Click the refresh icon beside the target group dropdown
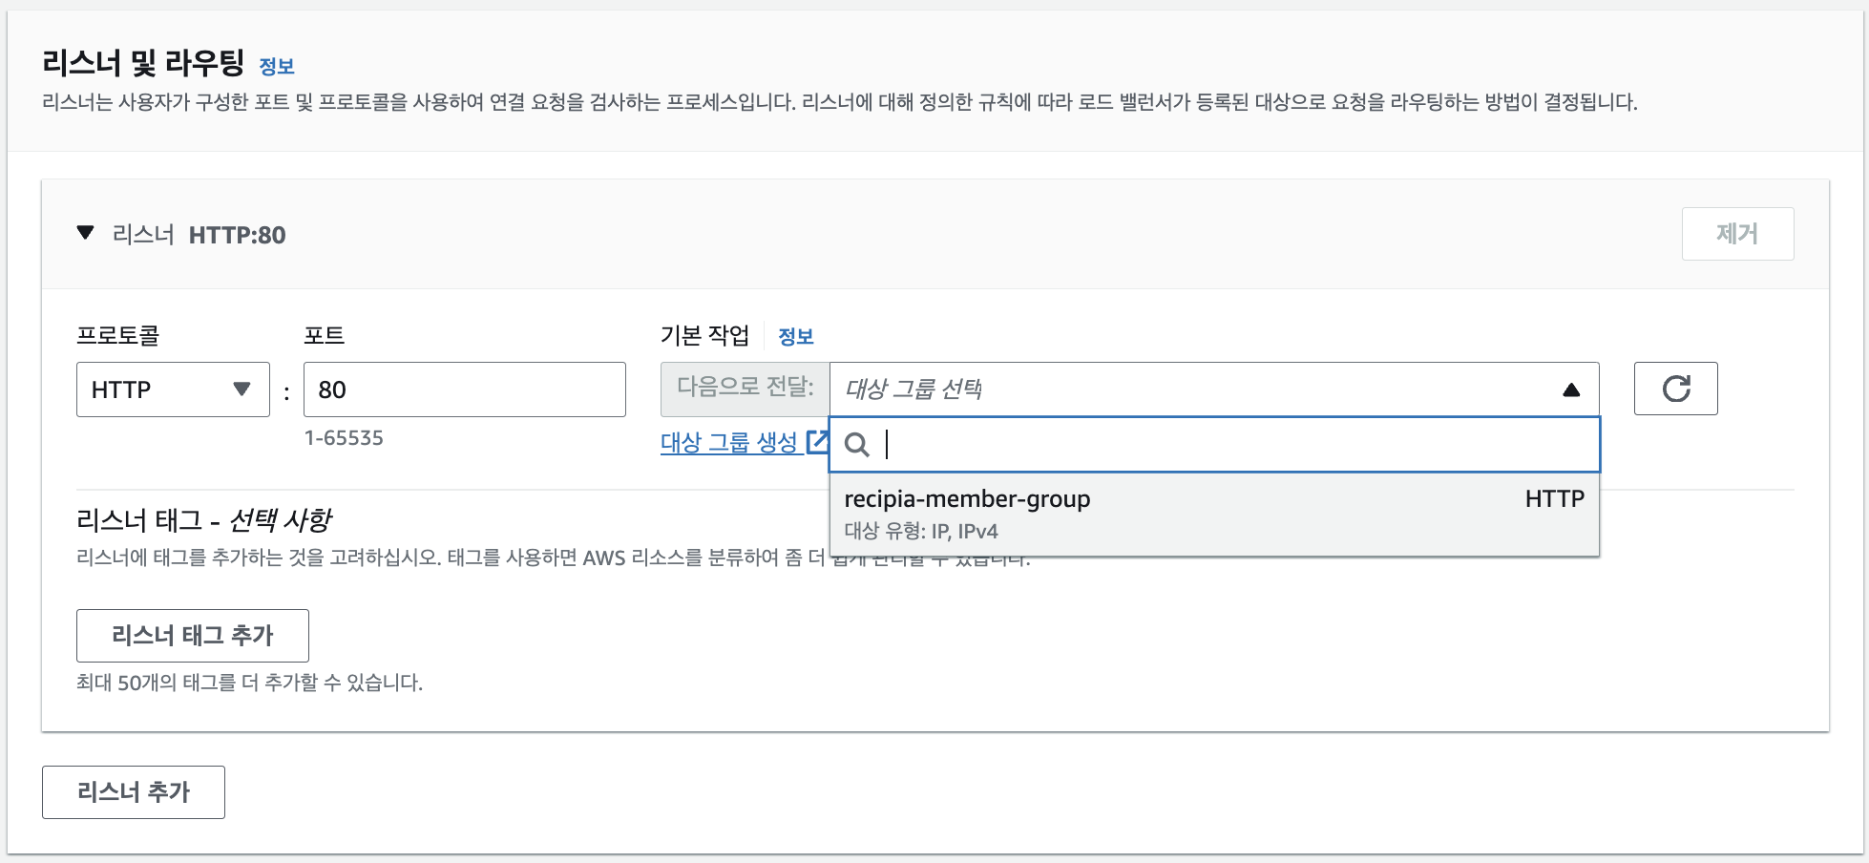 (x=1675, y=389)
